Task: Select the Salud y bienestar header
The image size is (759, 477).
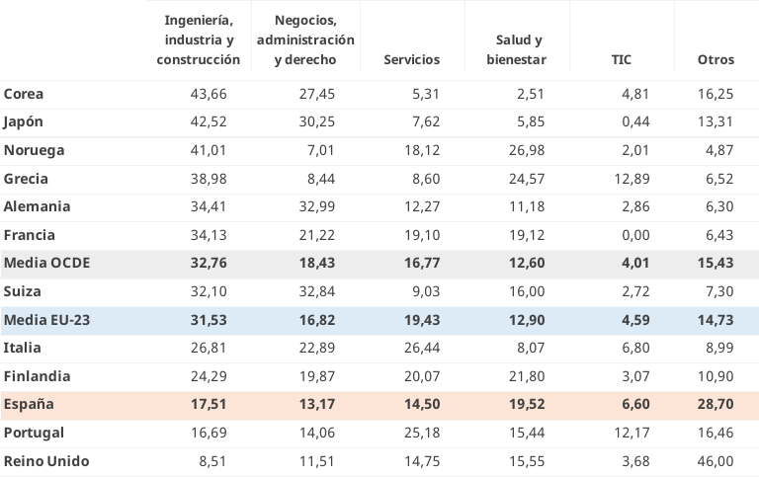Action: pyautogui.click(x=517, y=49)
